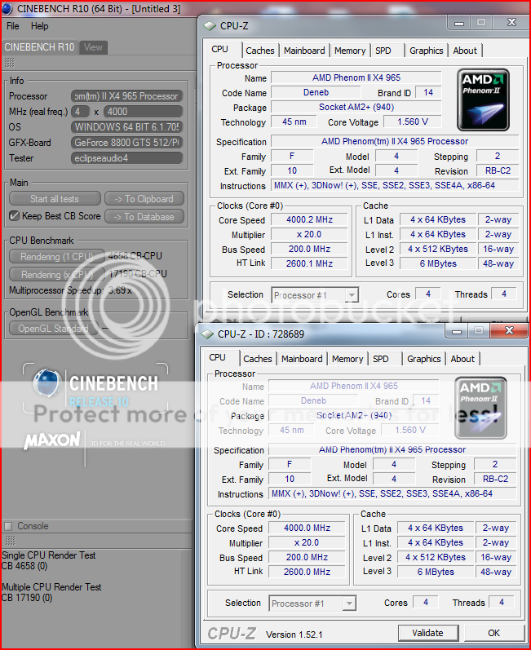Open About tab in upper CPU-Z window
This screenshot has height=650, width=531.
(465, 51)
